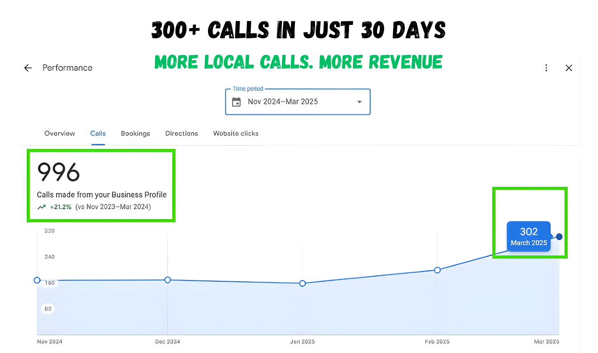Click the Nov 2024 data point on chart
Image resolution: width=598 pixels, height=353 pixels.
point(37,280)
